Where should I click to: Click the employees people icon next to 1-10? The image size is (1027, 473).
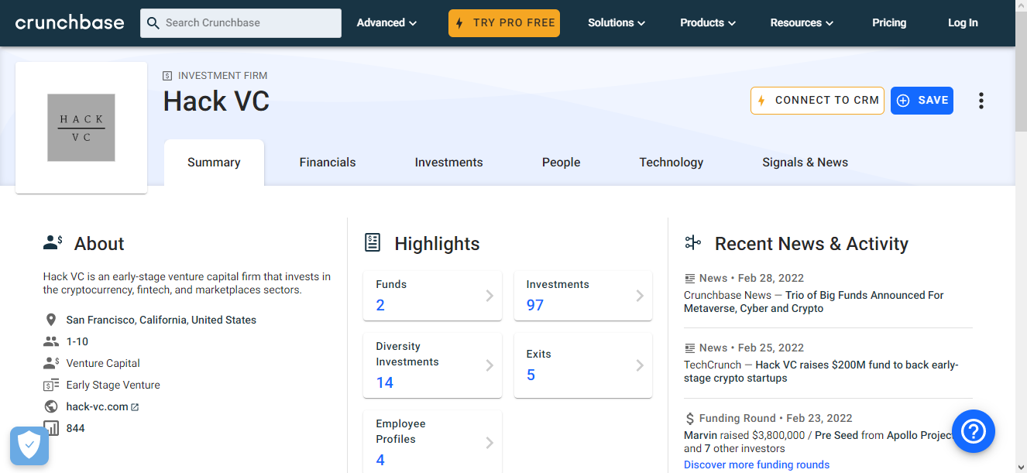(51, 341)
